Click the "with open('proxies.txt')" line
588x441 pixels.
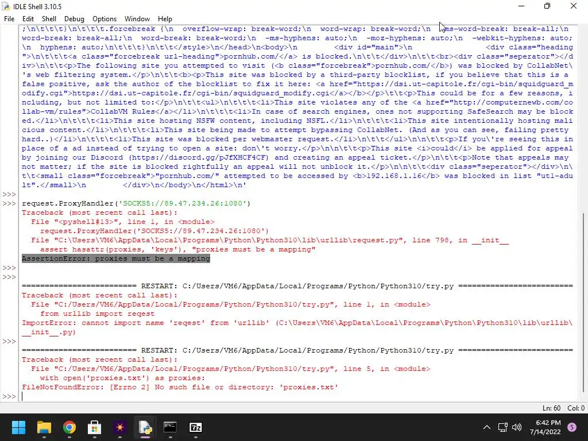coord(123,378)
